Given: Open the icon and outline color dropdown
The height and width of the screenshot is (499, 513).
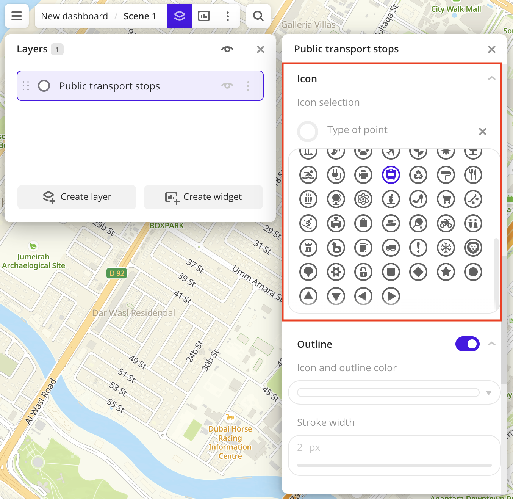Looking at the screenshot, I should point(394,392).
